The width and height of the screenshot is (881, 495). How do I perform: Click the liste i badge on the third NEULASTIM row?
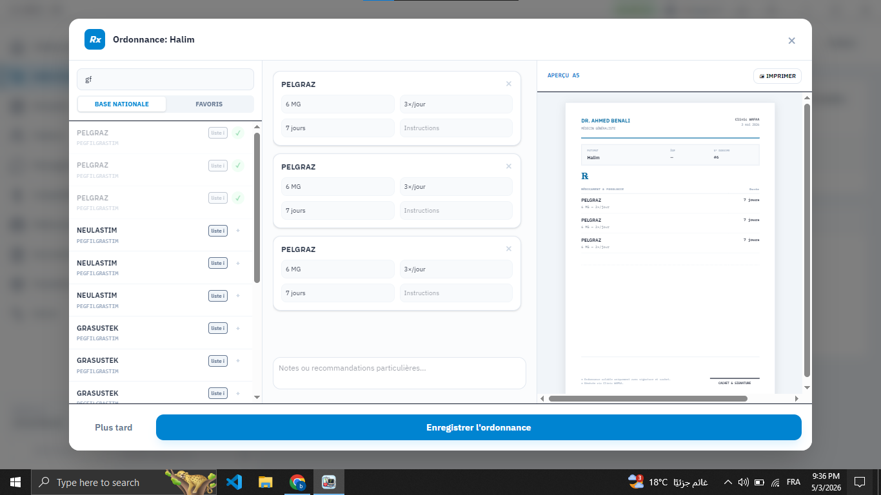(x=218, y=296)
